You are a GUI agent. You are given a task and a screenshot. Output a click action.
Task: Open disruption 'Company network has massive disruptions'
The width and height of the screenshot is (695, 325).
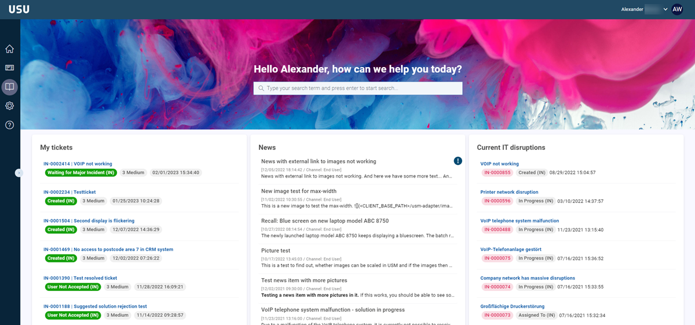click(528, 278)
